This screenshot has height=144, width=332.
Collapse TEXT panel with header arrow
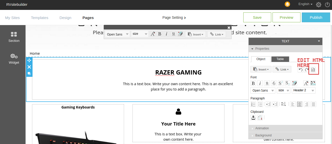coord(319,41)
